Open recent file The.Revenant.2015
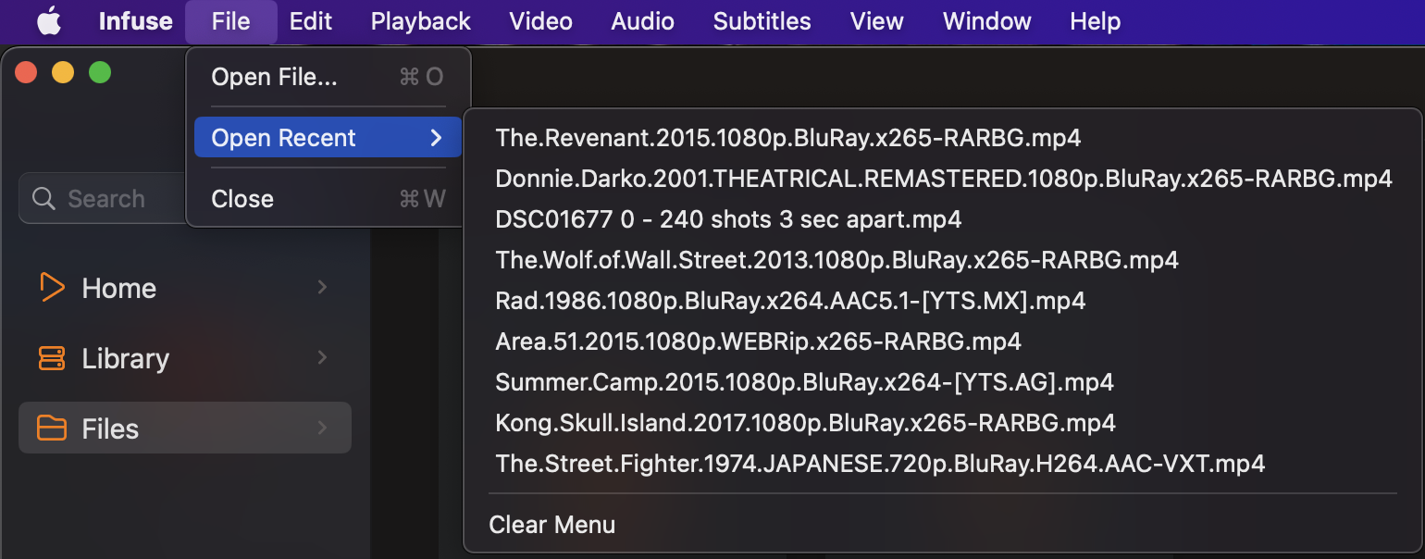This screenshot has width=1425, height=559. point(943,138)
